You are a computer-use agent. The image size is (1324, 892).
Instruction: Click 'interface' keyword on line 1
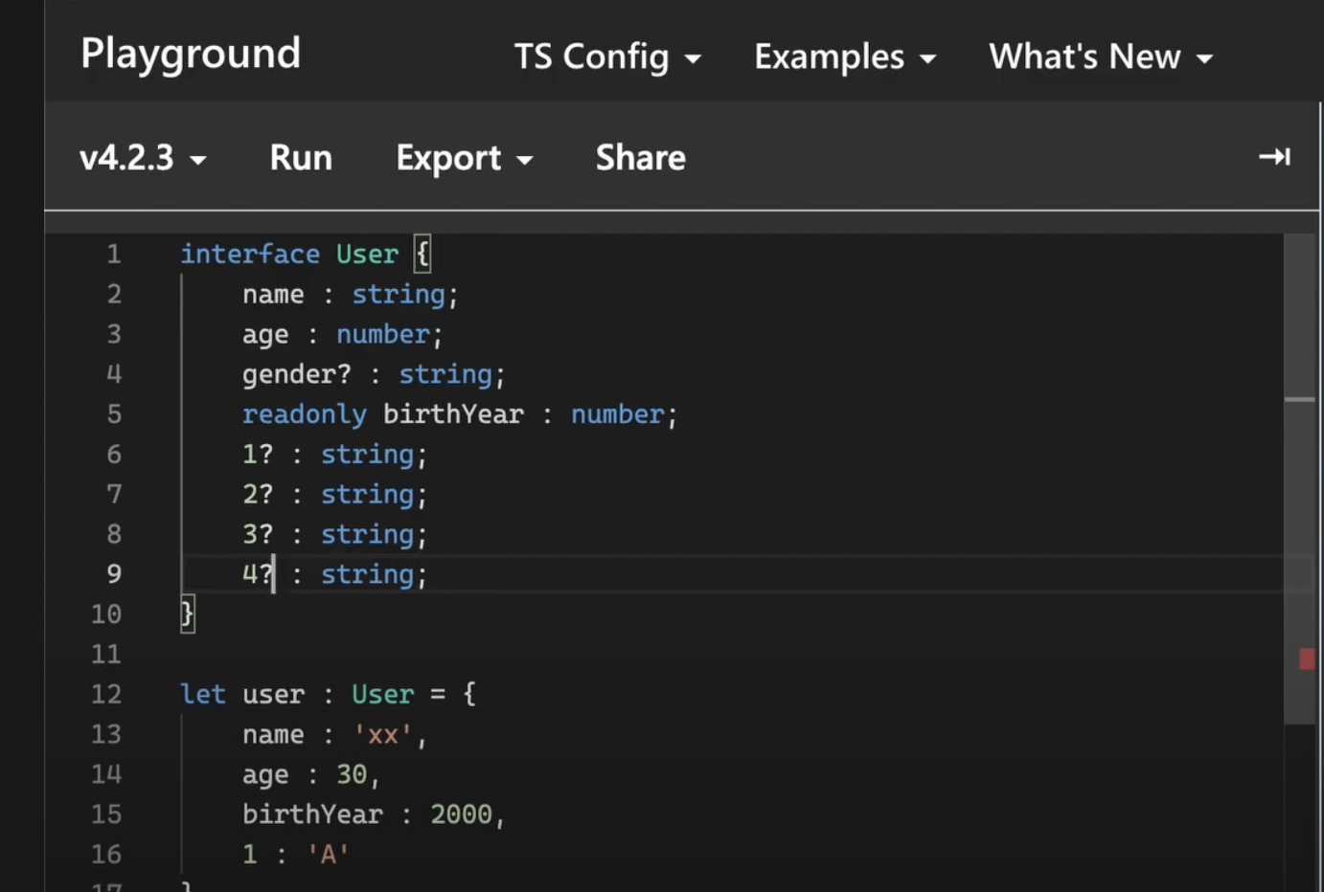250,254
